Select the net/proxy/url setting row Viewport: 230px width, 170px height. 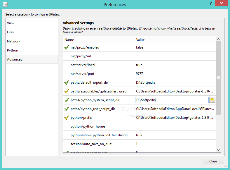click(140, 56)
